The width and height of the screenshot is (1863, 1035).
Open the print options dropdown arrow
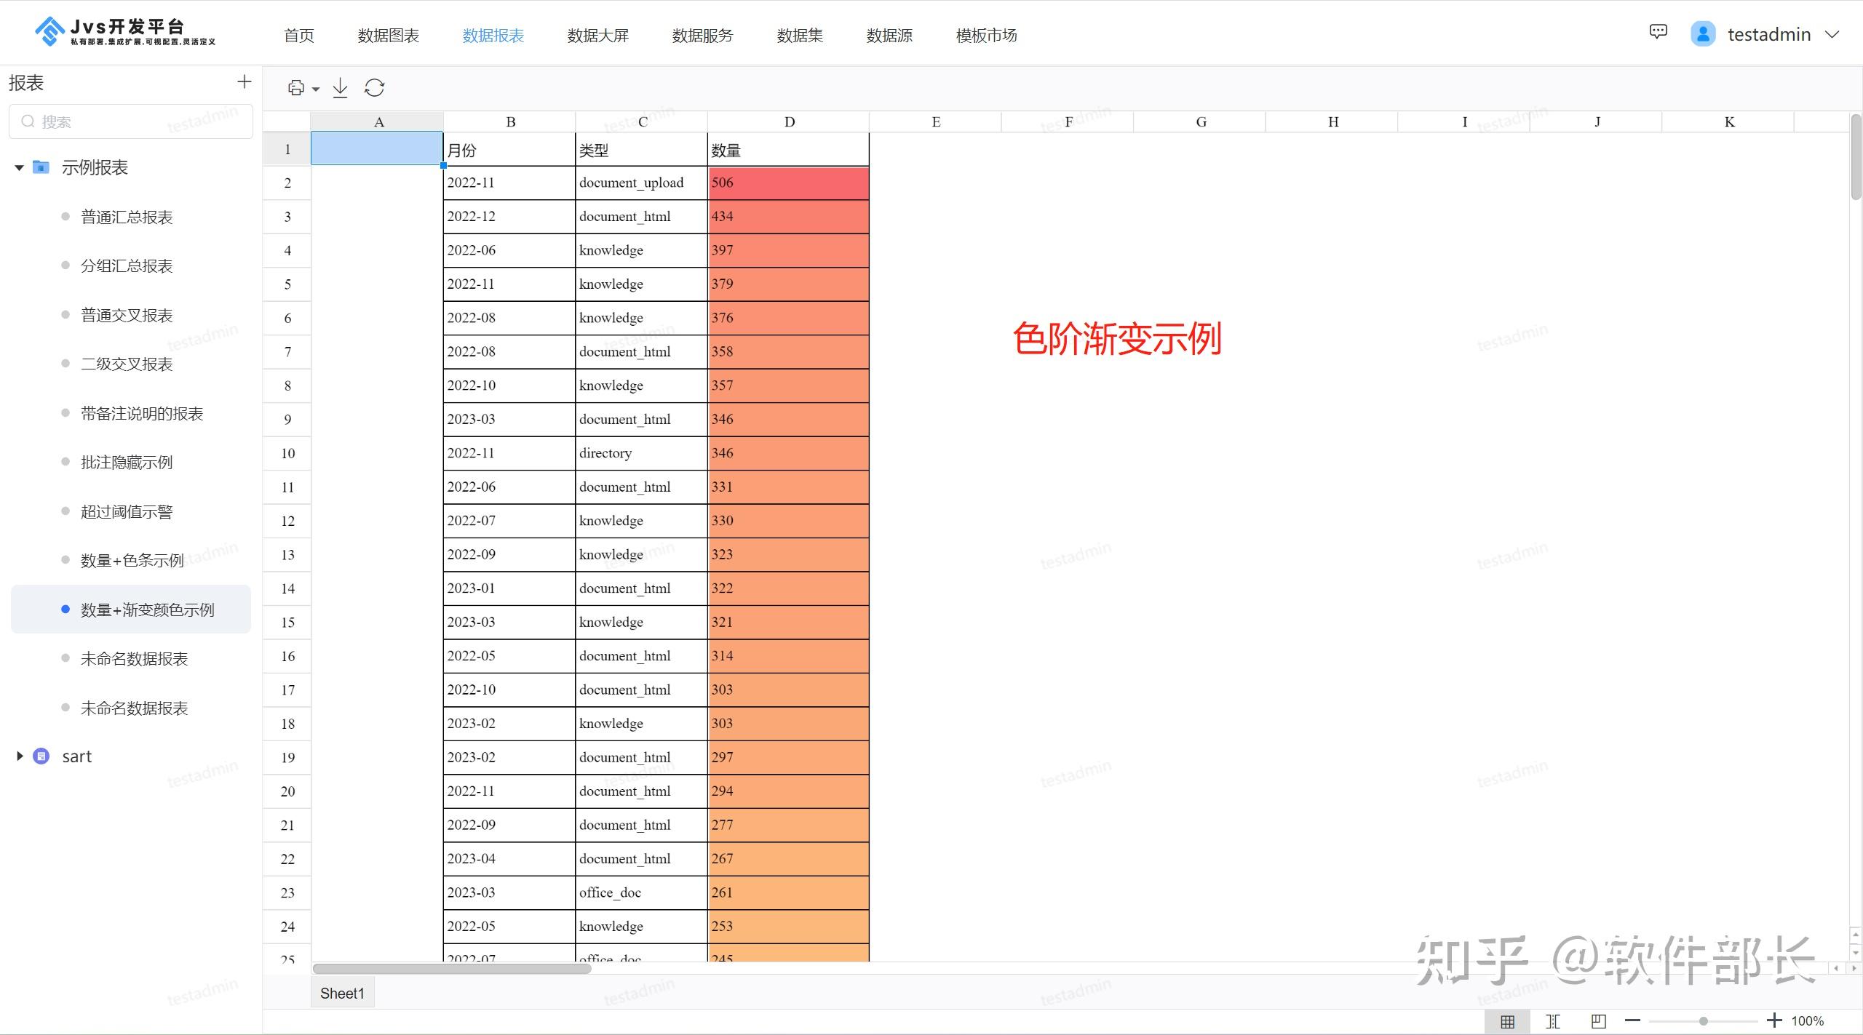[x=314, y=89]
